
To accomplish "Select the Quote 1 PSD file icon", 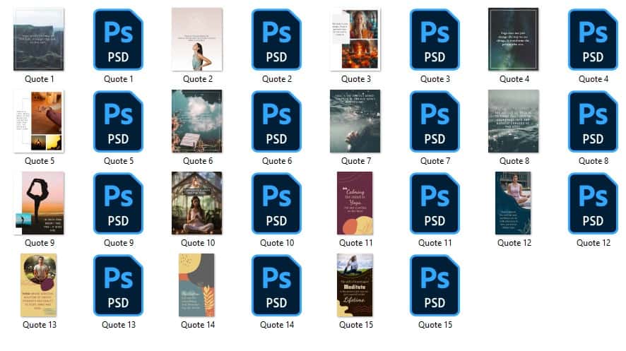I will pyautogui.click(x=118, y=40).
